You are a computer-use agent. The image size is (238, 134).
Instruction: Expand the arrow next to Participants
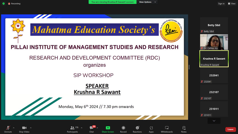click(x=81, y=128)
